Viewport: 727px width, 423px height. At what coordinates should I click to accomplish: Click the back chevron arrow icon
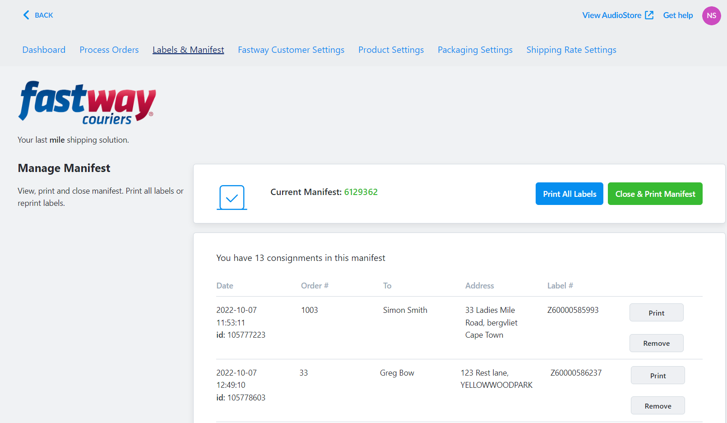(x=26, y=15)
